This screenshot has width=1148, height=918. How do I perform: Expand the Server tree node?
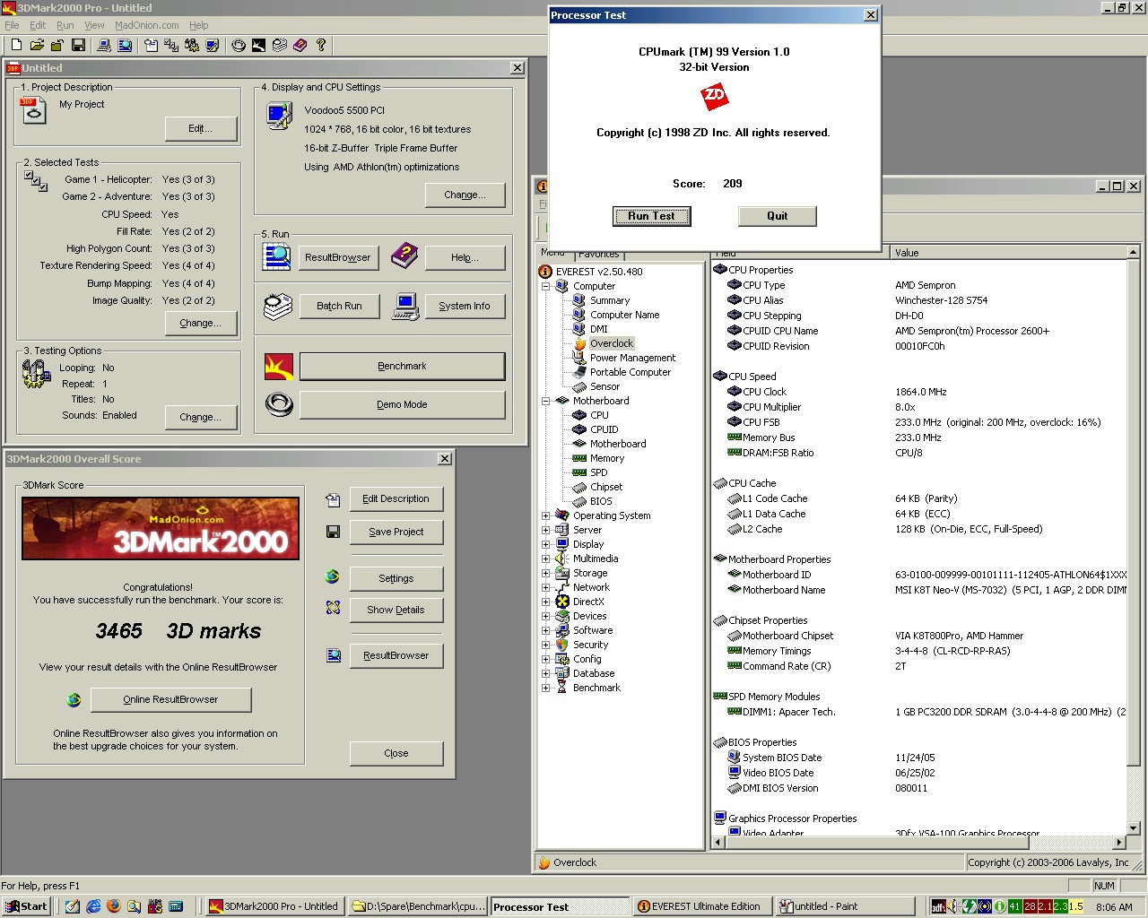coord(545,530)
